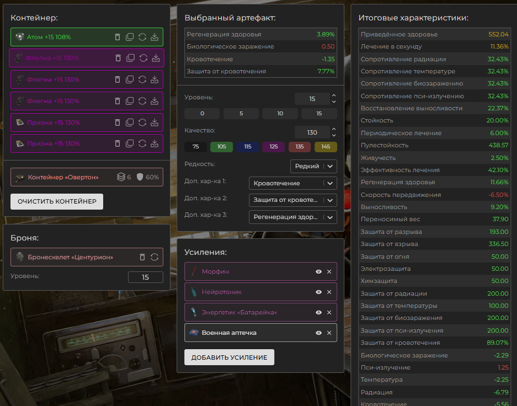Click the Морфин syringe icon
517x406 pixels.
194,271
